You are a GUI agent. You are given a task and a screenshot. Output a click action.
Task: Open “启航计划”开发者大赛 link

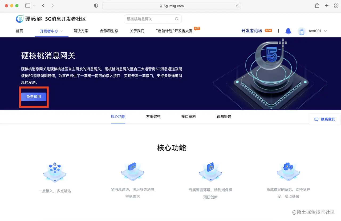(174, 31)
